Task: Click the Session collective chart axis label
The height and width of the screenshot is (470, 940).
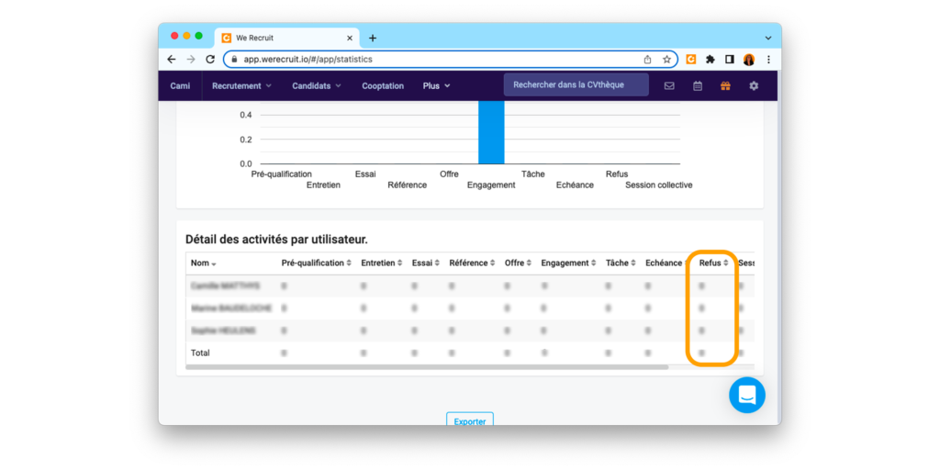Action: (x=659, y=185)
